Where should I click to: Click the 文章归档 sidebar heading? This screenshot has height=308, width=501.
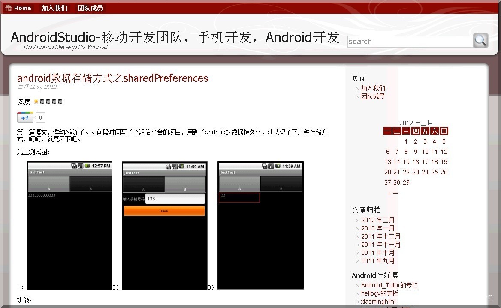pos(366,210)
